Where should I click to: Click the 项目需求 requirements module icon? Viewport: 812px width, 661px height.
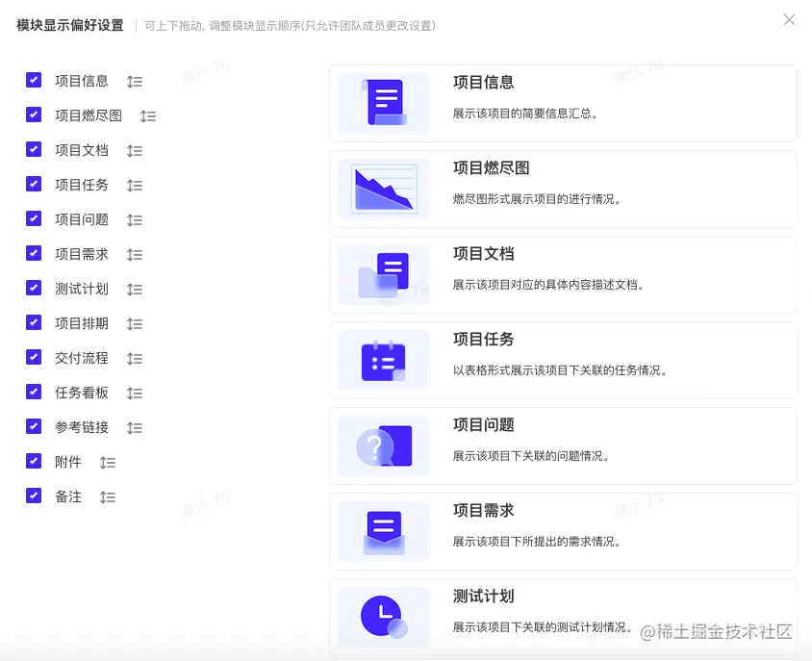383,530
